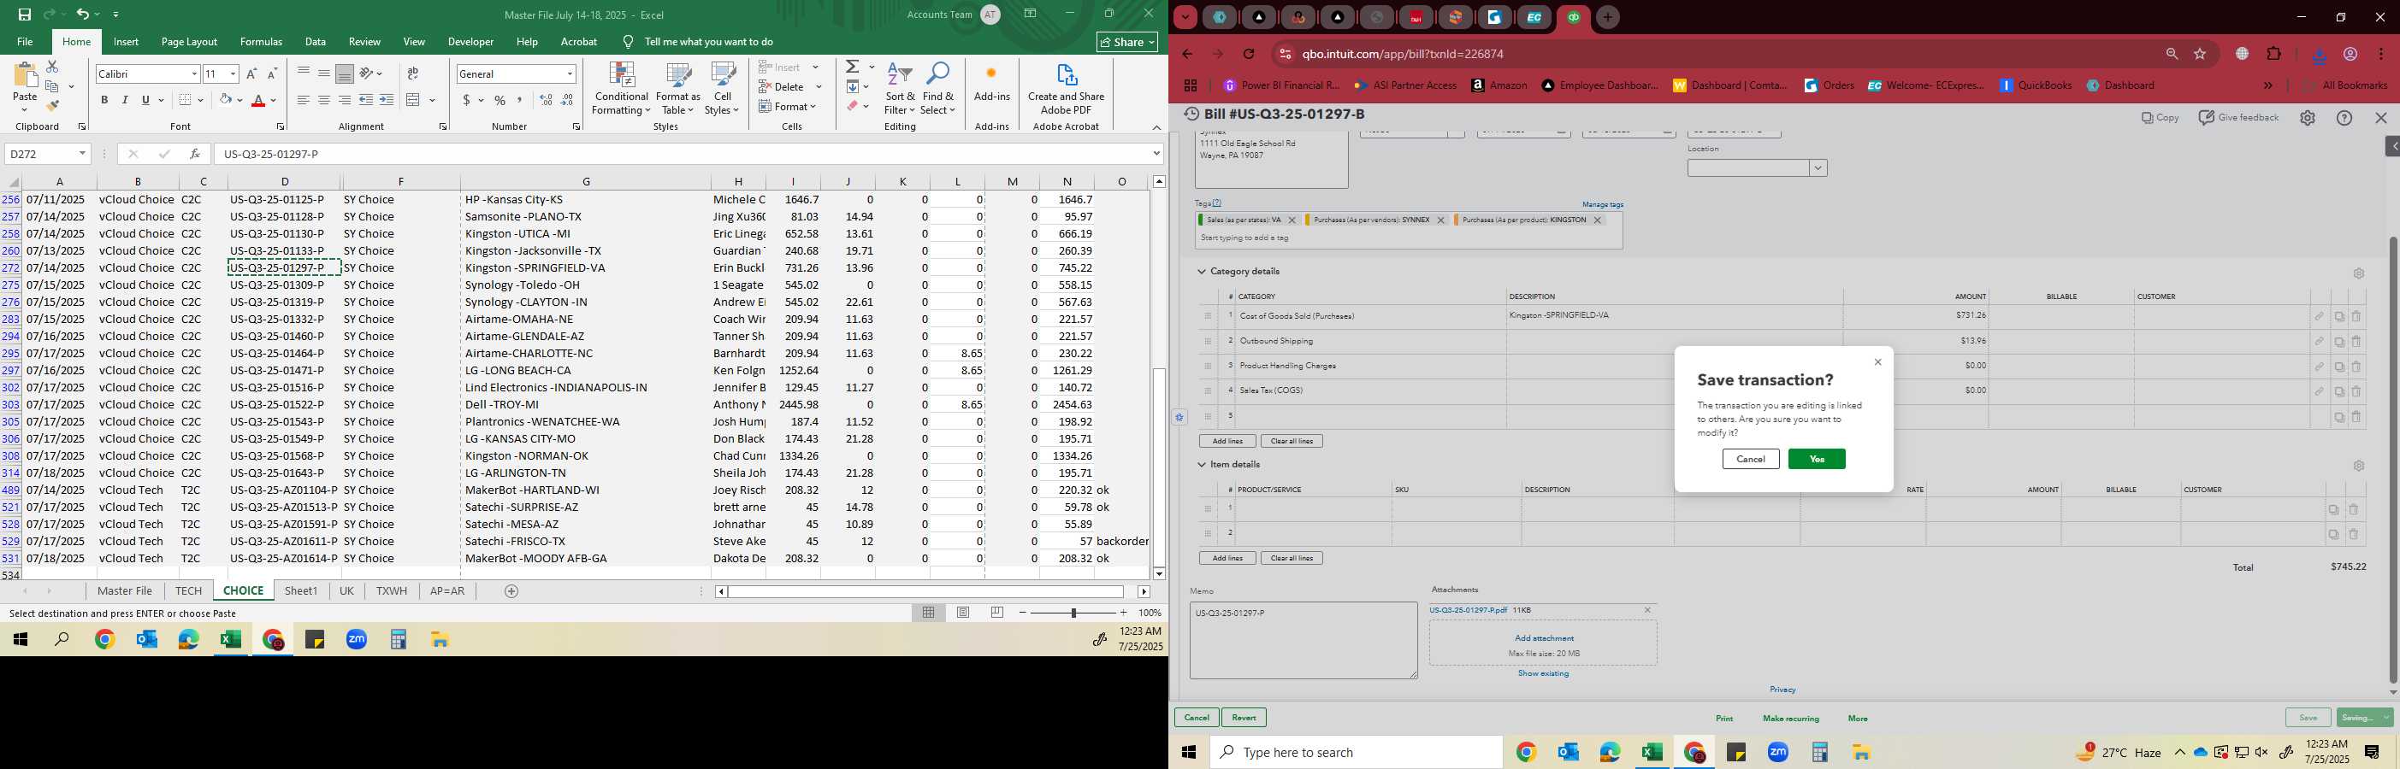2400x769 pixels.
Task: Click the Memo text field
Action: [1303, 641]
